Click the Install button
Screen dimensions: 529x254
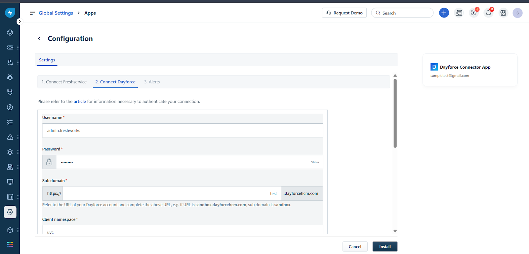[x=385, y=247]
